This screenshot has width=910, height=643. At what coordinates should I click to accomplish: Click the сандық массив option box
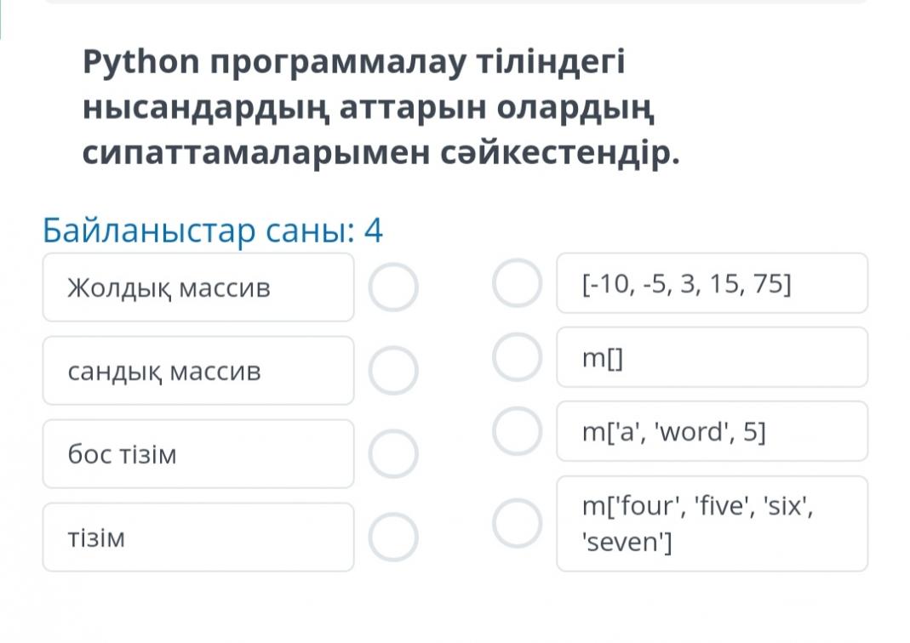[198, 371]
